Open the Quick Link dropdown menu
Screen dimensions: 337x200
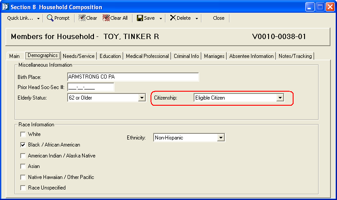tap(23, 18)
